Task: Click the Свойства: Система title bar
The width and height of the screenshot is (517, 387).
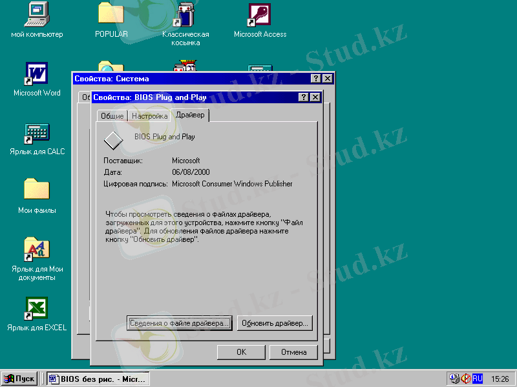Action: pos(191,78)
